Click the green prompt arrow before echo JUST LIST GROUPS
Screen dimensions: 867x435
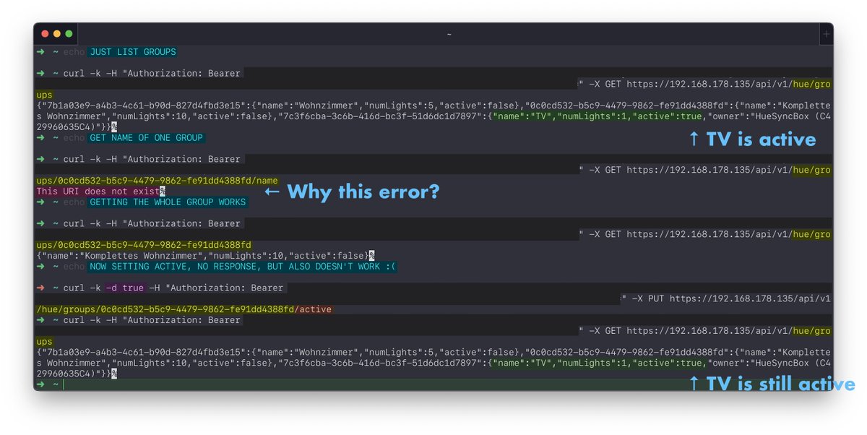point(40,52)
